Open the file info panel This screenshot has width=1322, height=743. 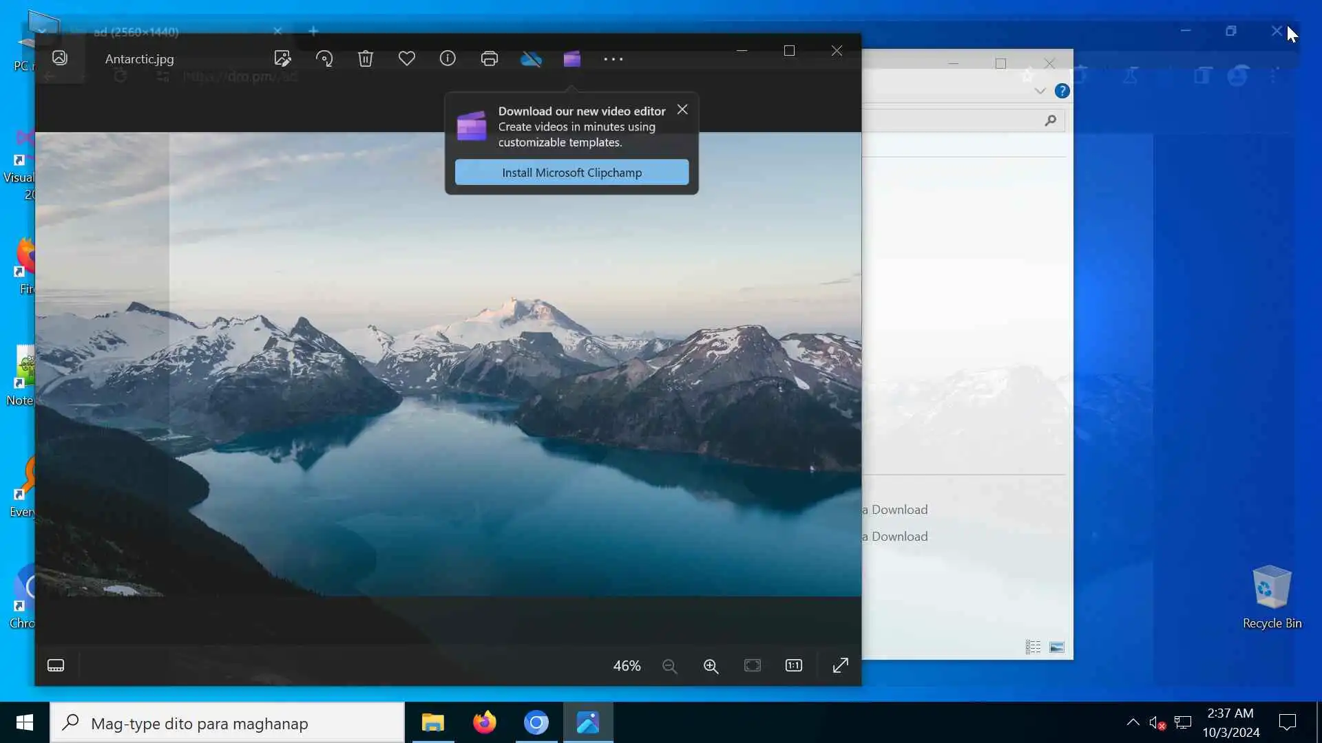[x=448, y=58]
